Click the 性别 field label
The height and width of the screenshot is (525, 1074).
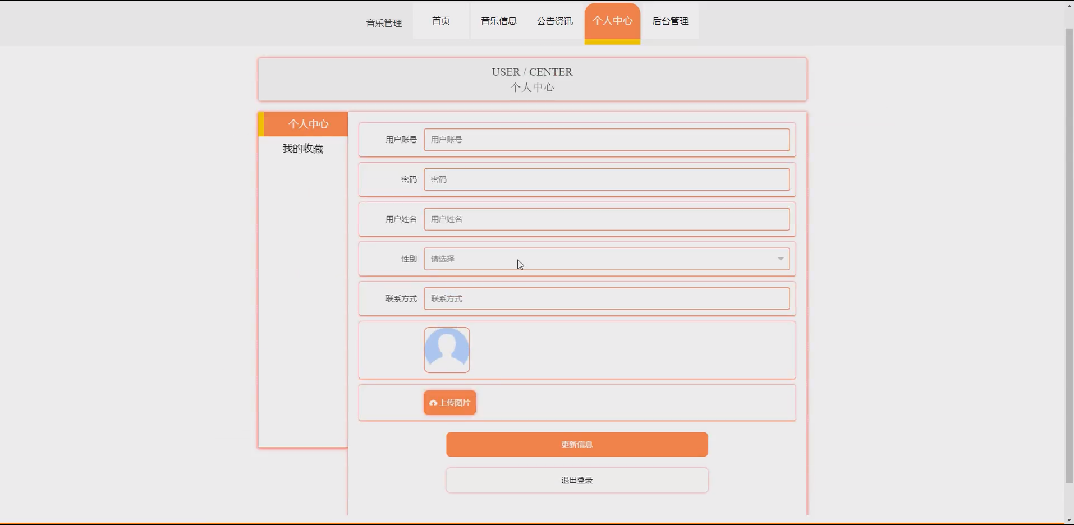409,259
